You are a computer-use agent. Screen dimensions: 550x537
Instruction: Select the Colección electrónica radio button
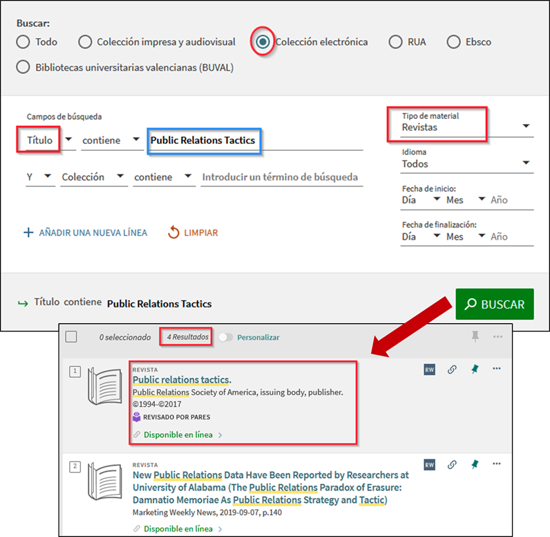coord(263,42)
